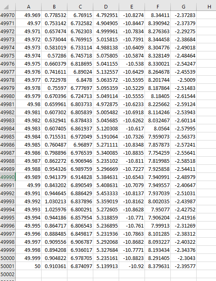Screen dimensions: 216x281
Task: Select row header 50000
Action: 8,258
